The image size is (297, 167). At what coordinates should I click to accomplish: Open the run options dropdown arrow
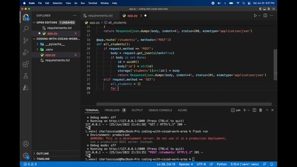[x=259, y=16]
